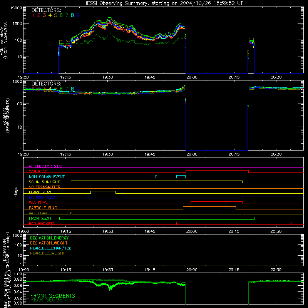
Task: Click the first bad packets red tick mark
Action: coord(177,223)
